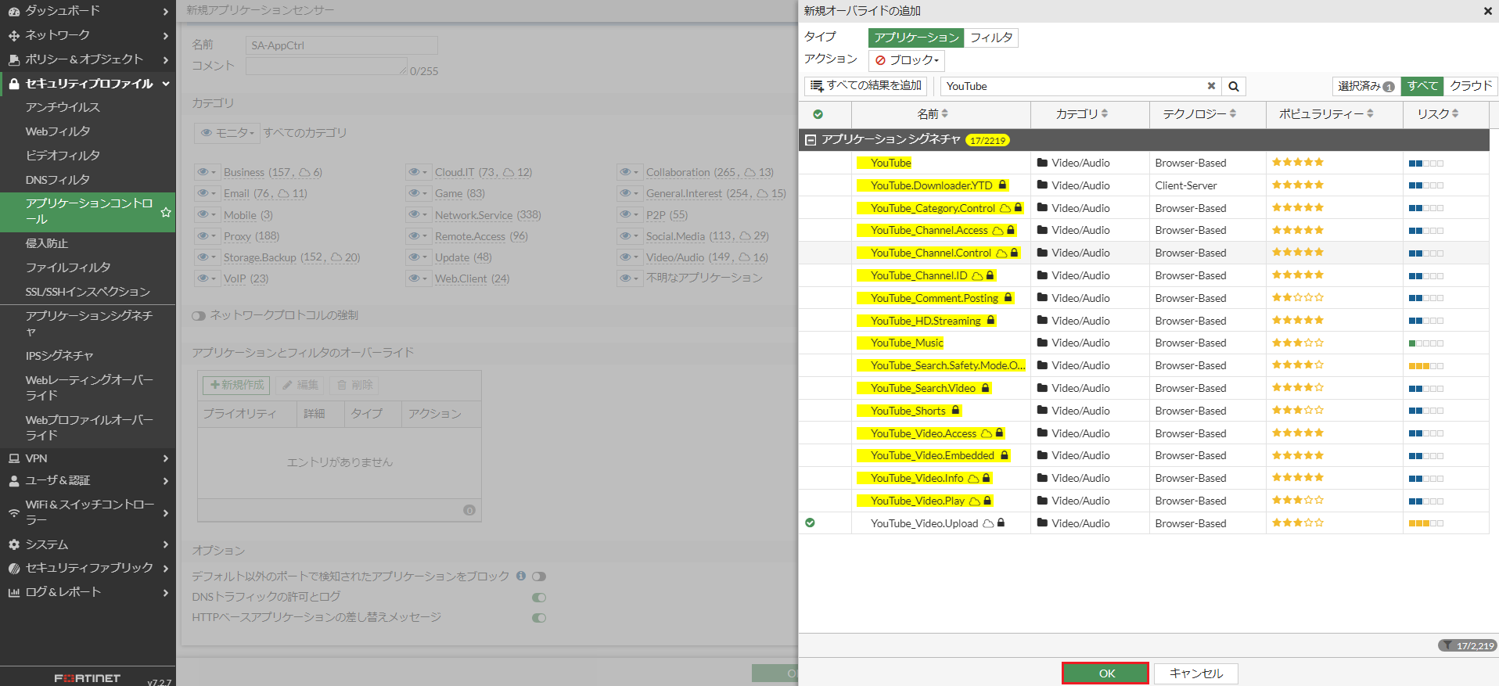
Task: Close the new override panel
Action: click(1487, 11)
